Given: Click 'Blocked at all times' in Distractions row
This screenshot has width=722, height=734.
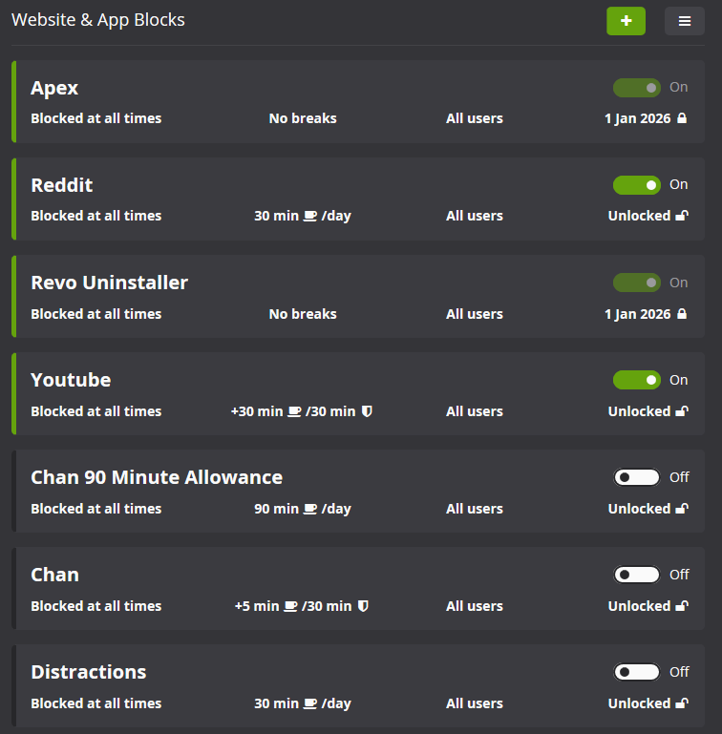Looking at the screenshot, I should (x=96, y=703).
